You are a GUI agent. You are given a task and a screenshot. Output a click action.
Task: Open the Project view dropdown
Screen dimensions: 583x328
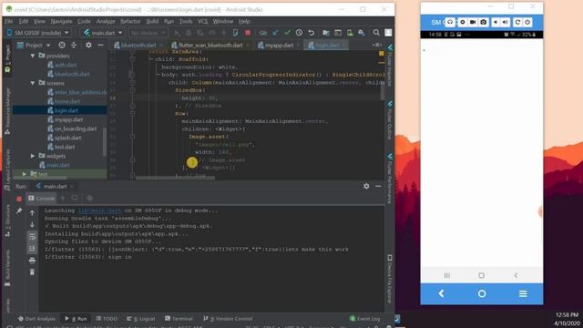pyautogui.click(x=34, y=45)
